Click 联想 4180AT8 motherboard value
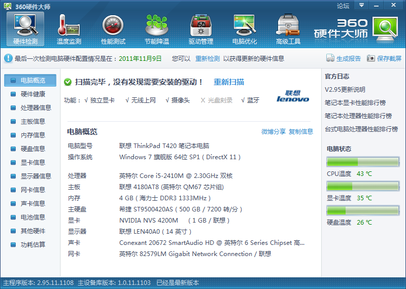This screenshot has width=406, height=289. pos(172,187)
